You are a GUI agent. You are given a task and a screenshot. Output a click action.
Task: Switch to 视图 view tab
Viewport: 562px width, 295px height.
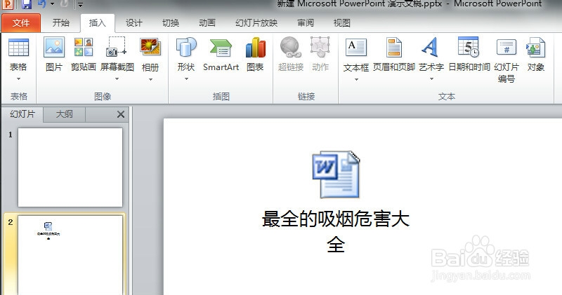[342, 23]
